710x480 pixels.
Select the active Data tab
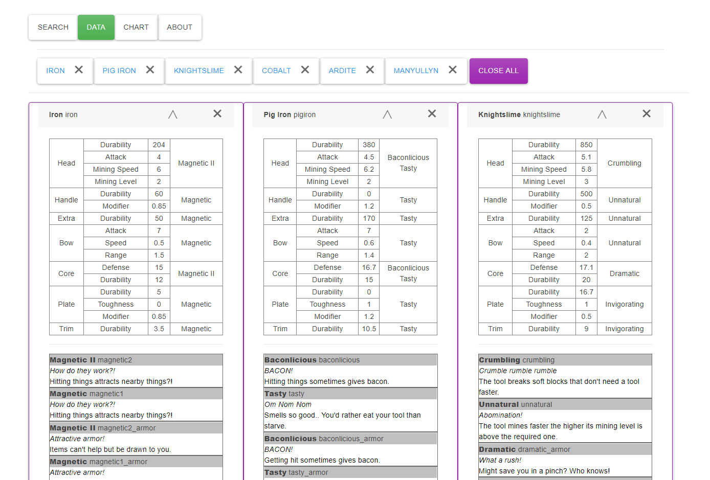[96, 27]
